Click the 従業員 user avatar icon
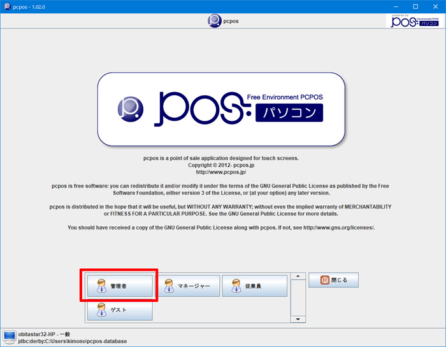 coord(236,286)
